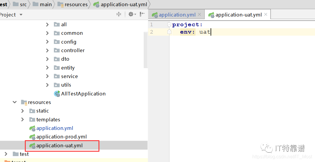Expand the templates folder
This screenshot has width=315, height=162.
point(22,120)
